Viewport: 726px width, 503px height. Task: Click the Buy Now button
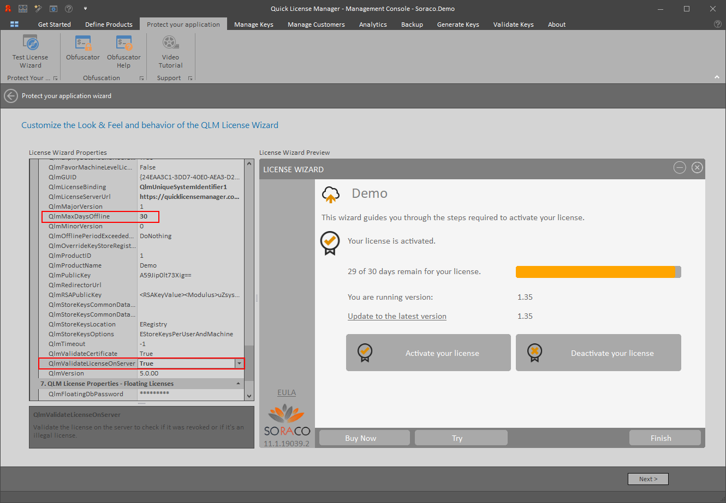tap(365, 438)
